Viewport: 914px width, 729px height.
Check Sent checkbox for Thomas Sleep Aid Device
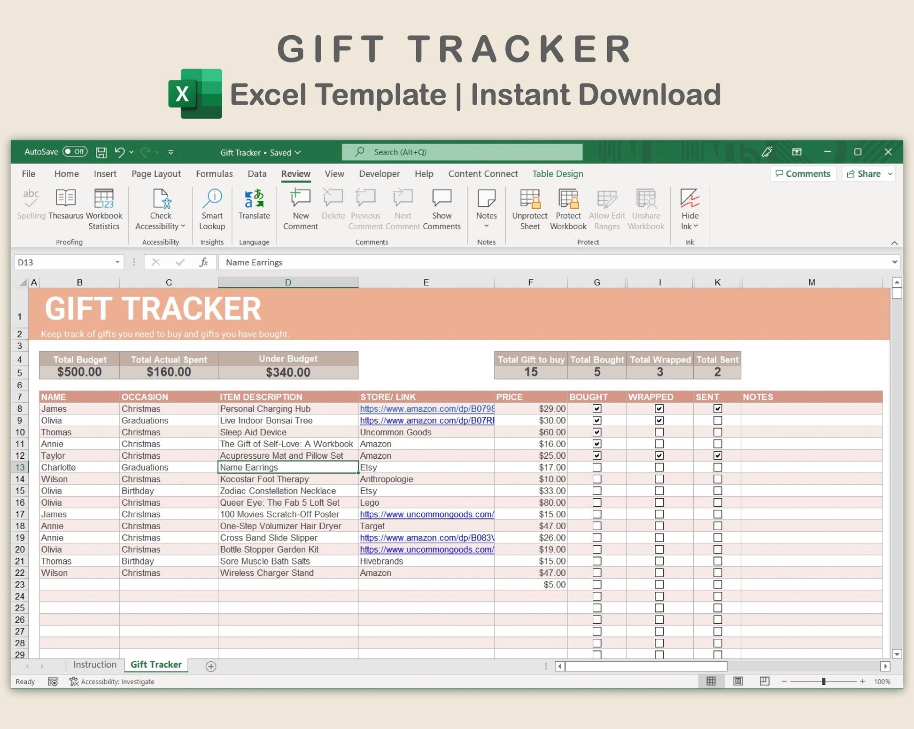pos(717,432)
